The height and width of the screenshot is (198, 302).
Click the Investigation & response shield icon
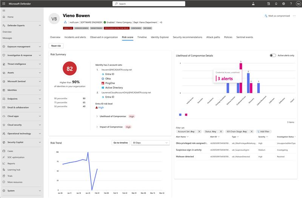pyautogui.click(x=4, y=55)
